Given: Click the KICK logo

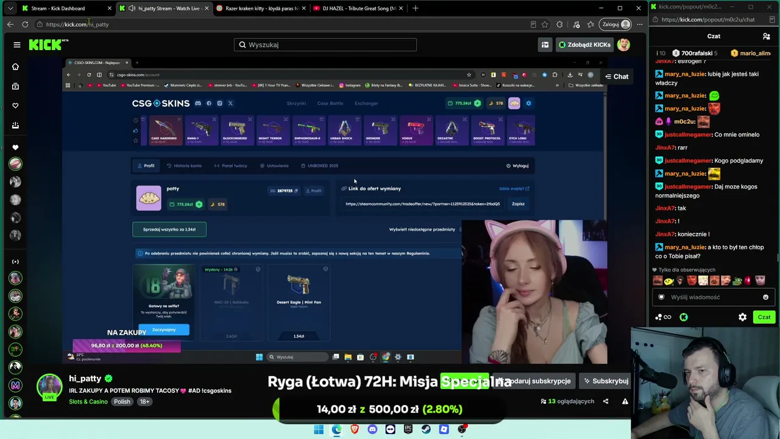Looking at the screenshot, I should coord(48,45).
